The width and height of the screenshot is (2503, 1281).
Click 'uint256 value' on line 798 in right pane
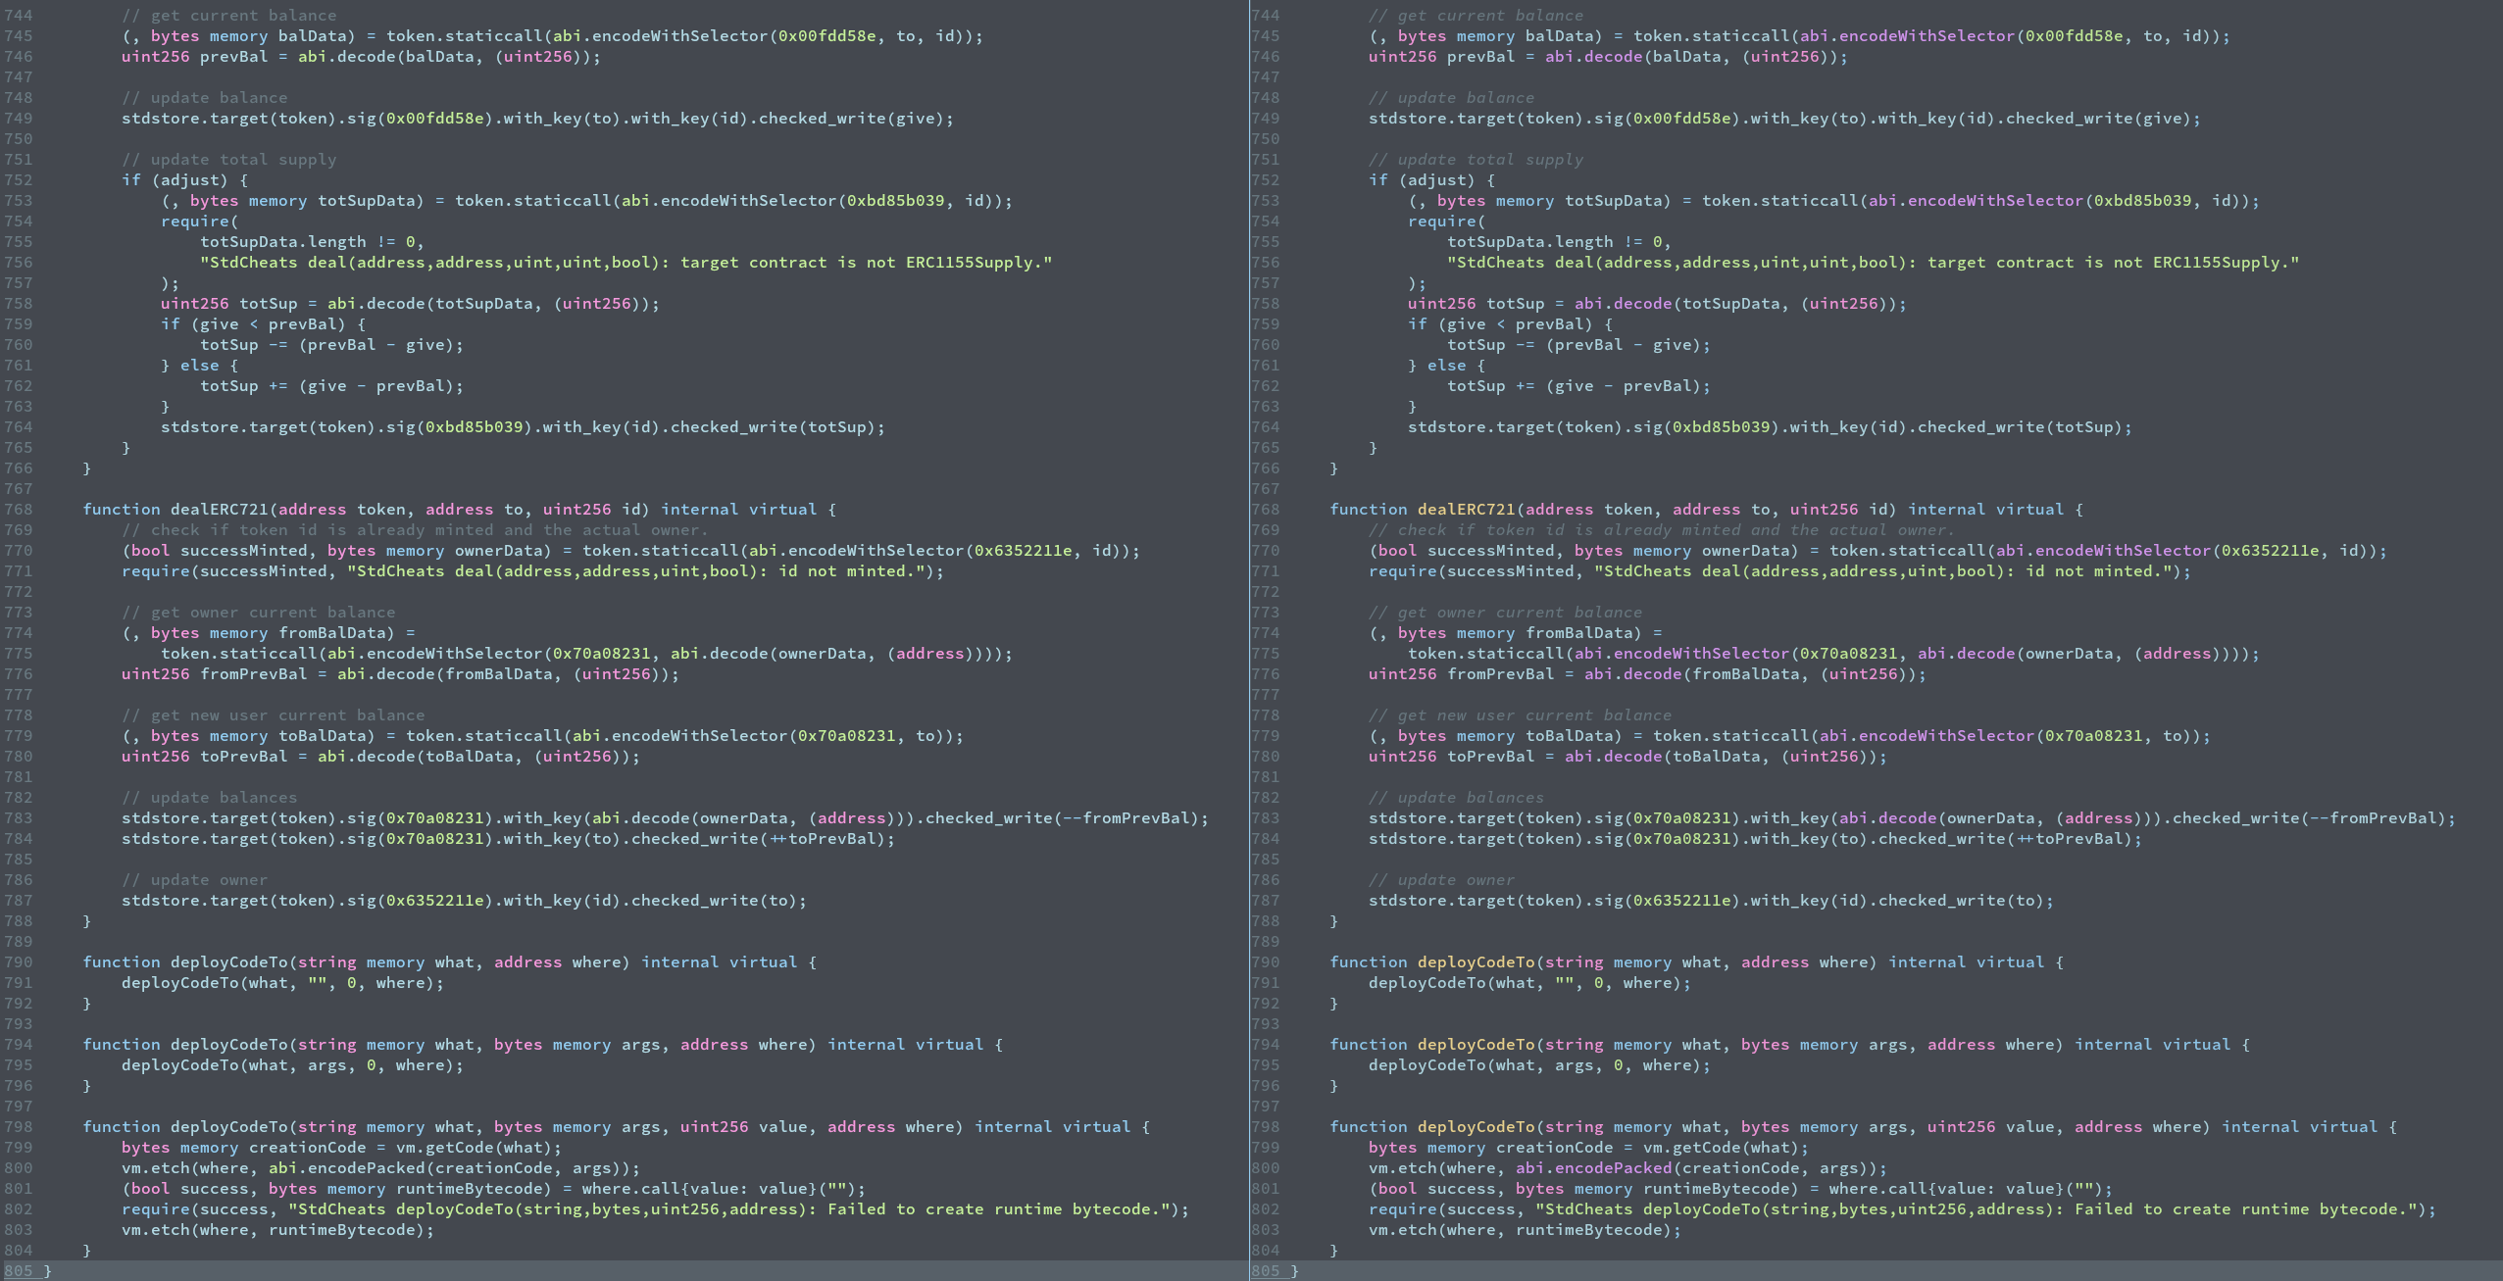coord(1991,1127)
